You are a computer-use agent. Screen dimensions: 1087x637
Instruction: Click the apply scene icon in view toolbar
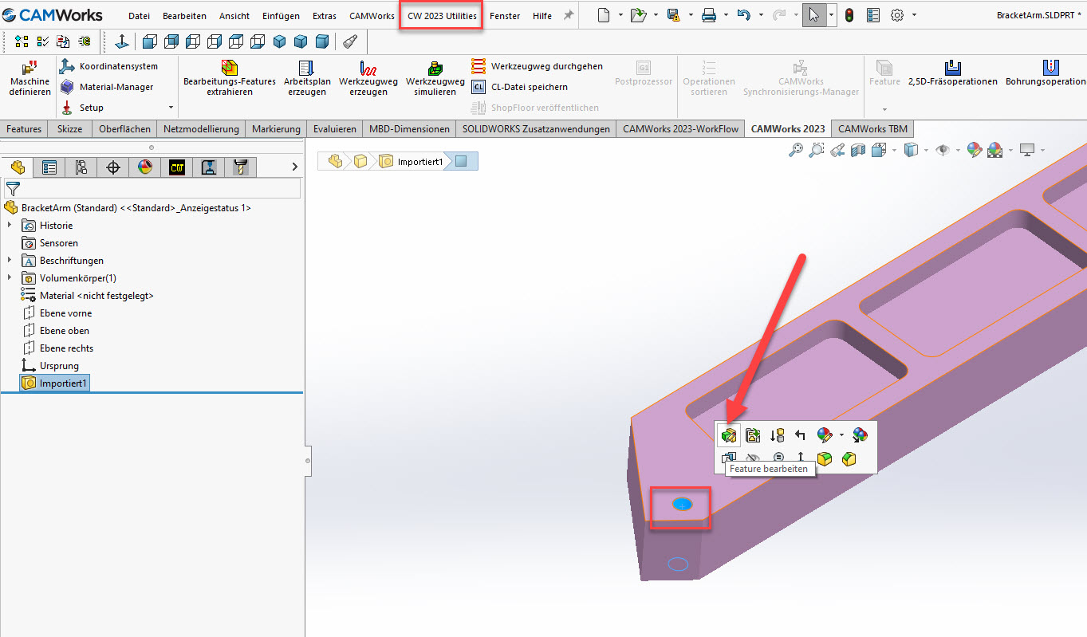[995, 149]
